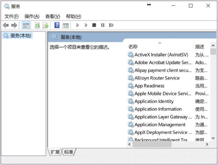Click gear icon beside Application Management

(131, 125)
